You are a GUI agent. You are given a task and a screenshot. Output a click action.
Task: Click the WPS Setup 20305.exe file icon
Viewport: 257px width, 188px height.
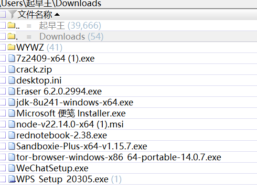pyautogui.click(x=12, y=179)
